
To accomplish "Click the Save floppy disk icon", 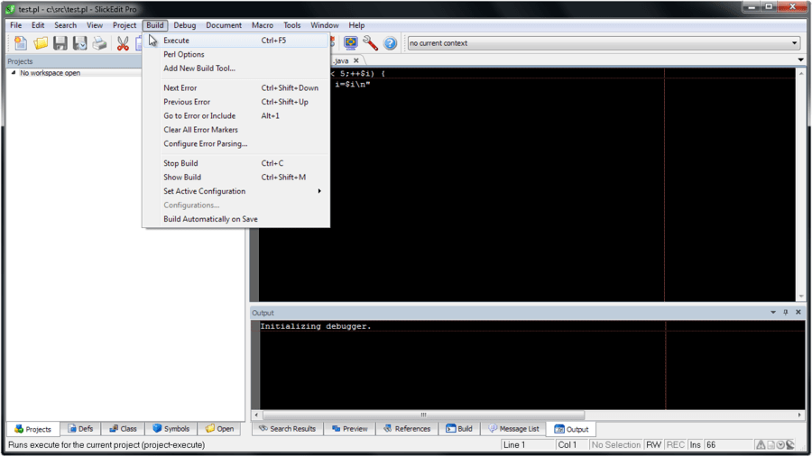I will coord(60,43).
